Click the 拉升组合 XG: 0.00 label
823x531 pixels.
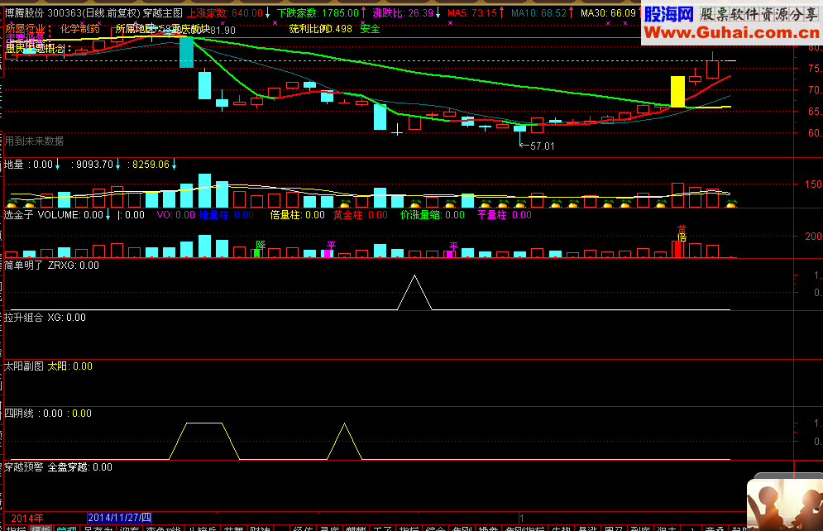(45, 318)
